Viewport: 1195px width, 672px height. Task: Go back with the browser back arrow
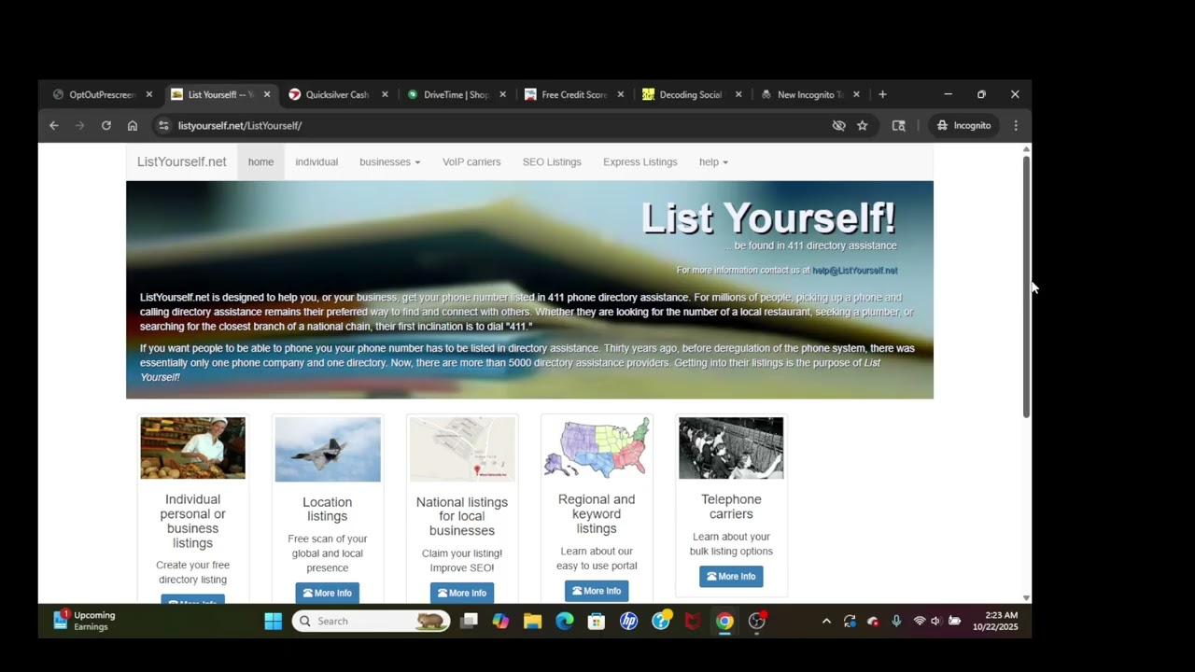tap(54, 125)
